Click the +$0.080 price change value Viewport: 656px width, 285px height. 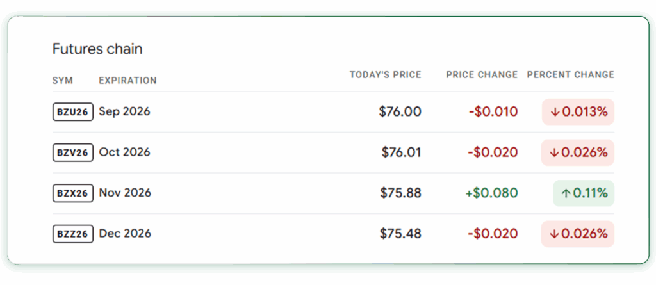coord(491,193)
